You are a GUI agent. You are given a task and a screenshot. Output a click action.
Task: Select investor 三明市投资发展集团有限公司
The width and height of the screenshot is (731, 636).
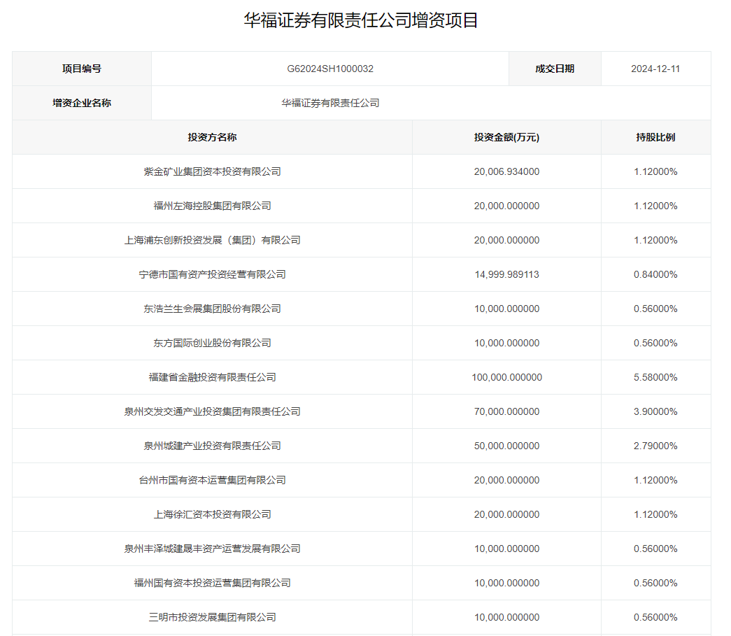212,617
